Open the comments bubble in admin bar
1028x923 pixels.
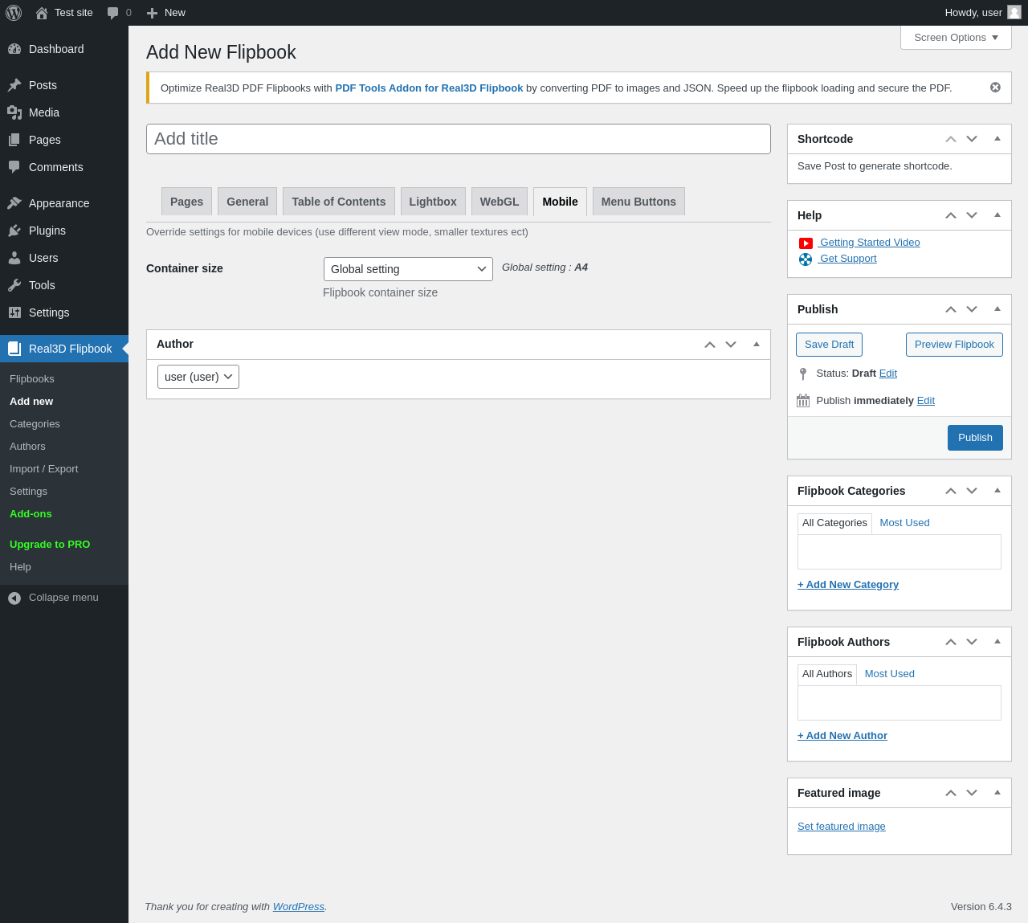coord(113,13)
